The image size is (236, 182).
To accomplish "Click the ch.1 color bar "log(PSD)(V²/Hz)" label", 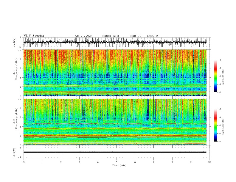I will pos(223,78).
